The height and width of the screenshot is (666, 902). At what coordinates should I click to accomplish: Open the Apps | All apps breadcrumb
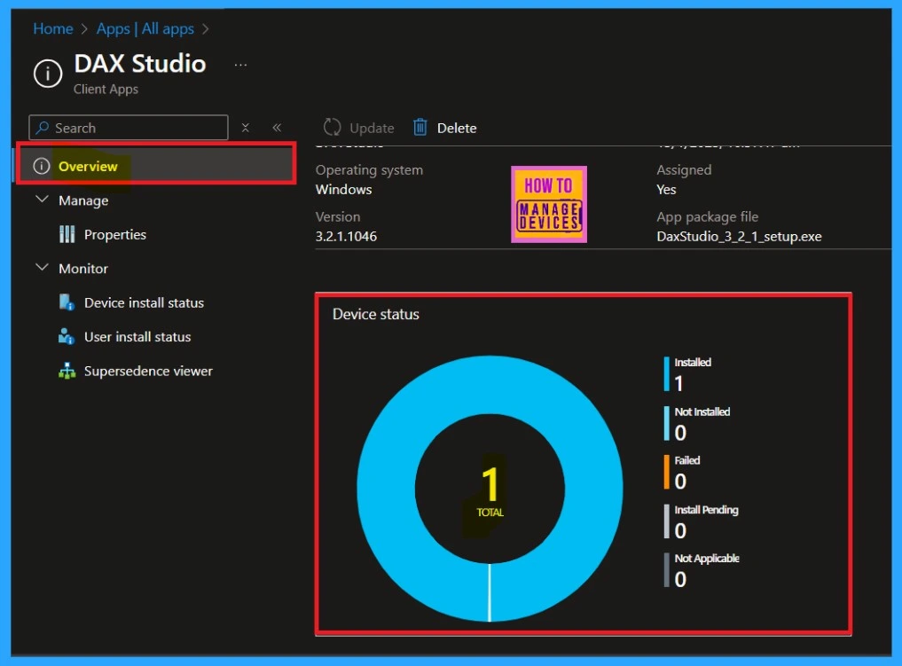[x=145, y=28]
